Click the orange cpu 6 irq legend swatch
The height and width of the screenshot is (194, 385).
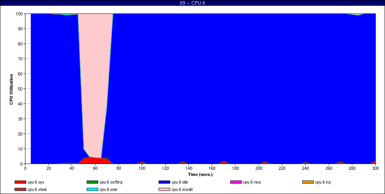[x=308, y=182]
